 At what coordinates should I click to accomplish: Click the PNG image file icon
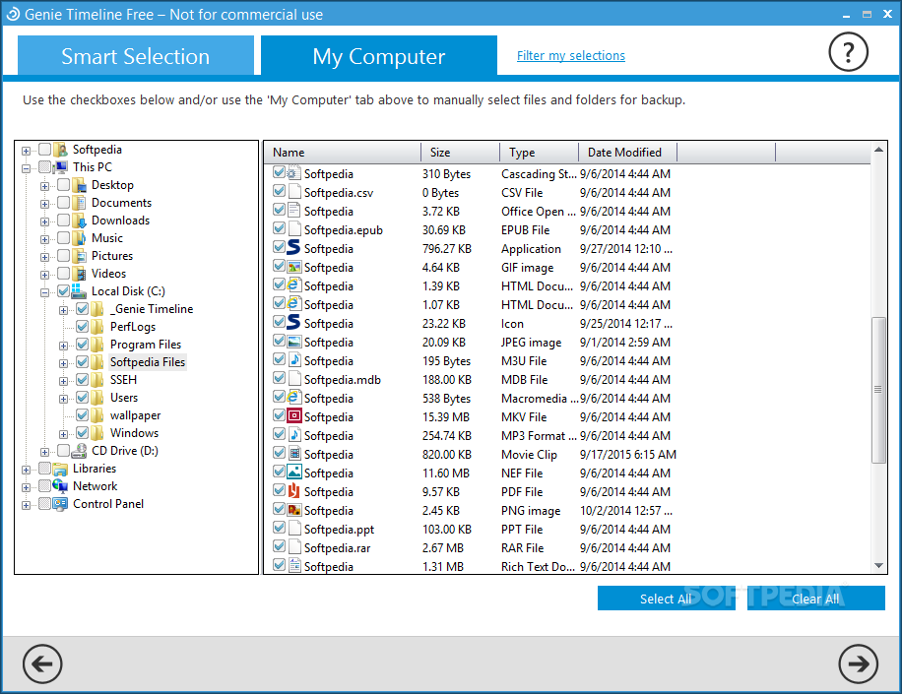click(x=294, y=510)
